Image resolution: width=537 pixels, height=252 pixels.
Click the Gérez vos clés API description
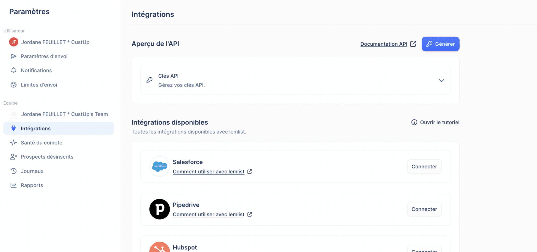pyautogui.click(x=181, y=85)
